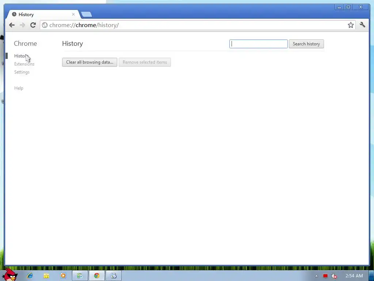Maximize the Chrome window

(348, 7)
